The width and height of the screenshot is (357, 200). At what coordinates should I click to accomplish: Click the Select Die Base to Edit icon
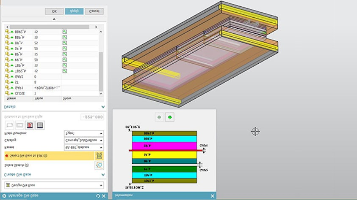coord(100,156)
